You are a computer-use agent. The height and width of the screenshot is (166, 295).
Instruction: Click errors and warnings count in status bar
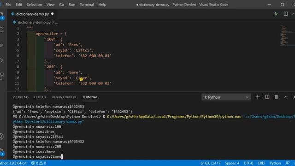click(39, 163)
